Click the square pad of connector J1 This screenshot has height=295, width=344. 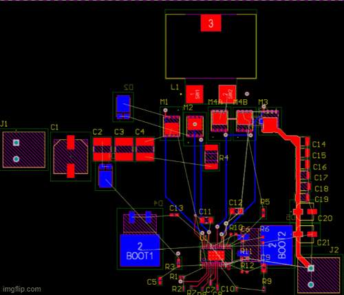coord(16,143)
